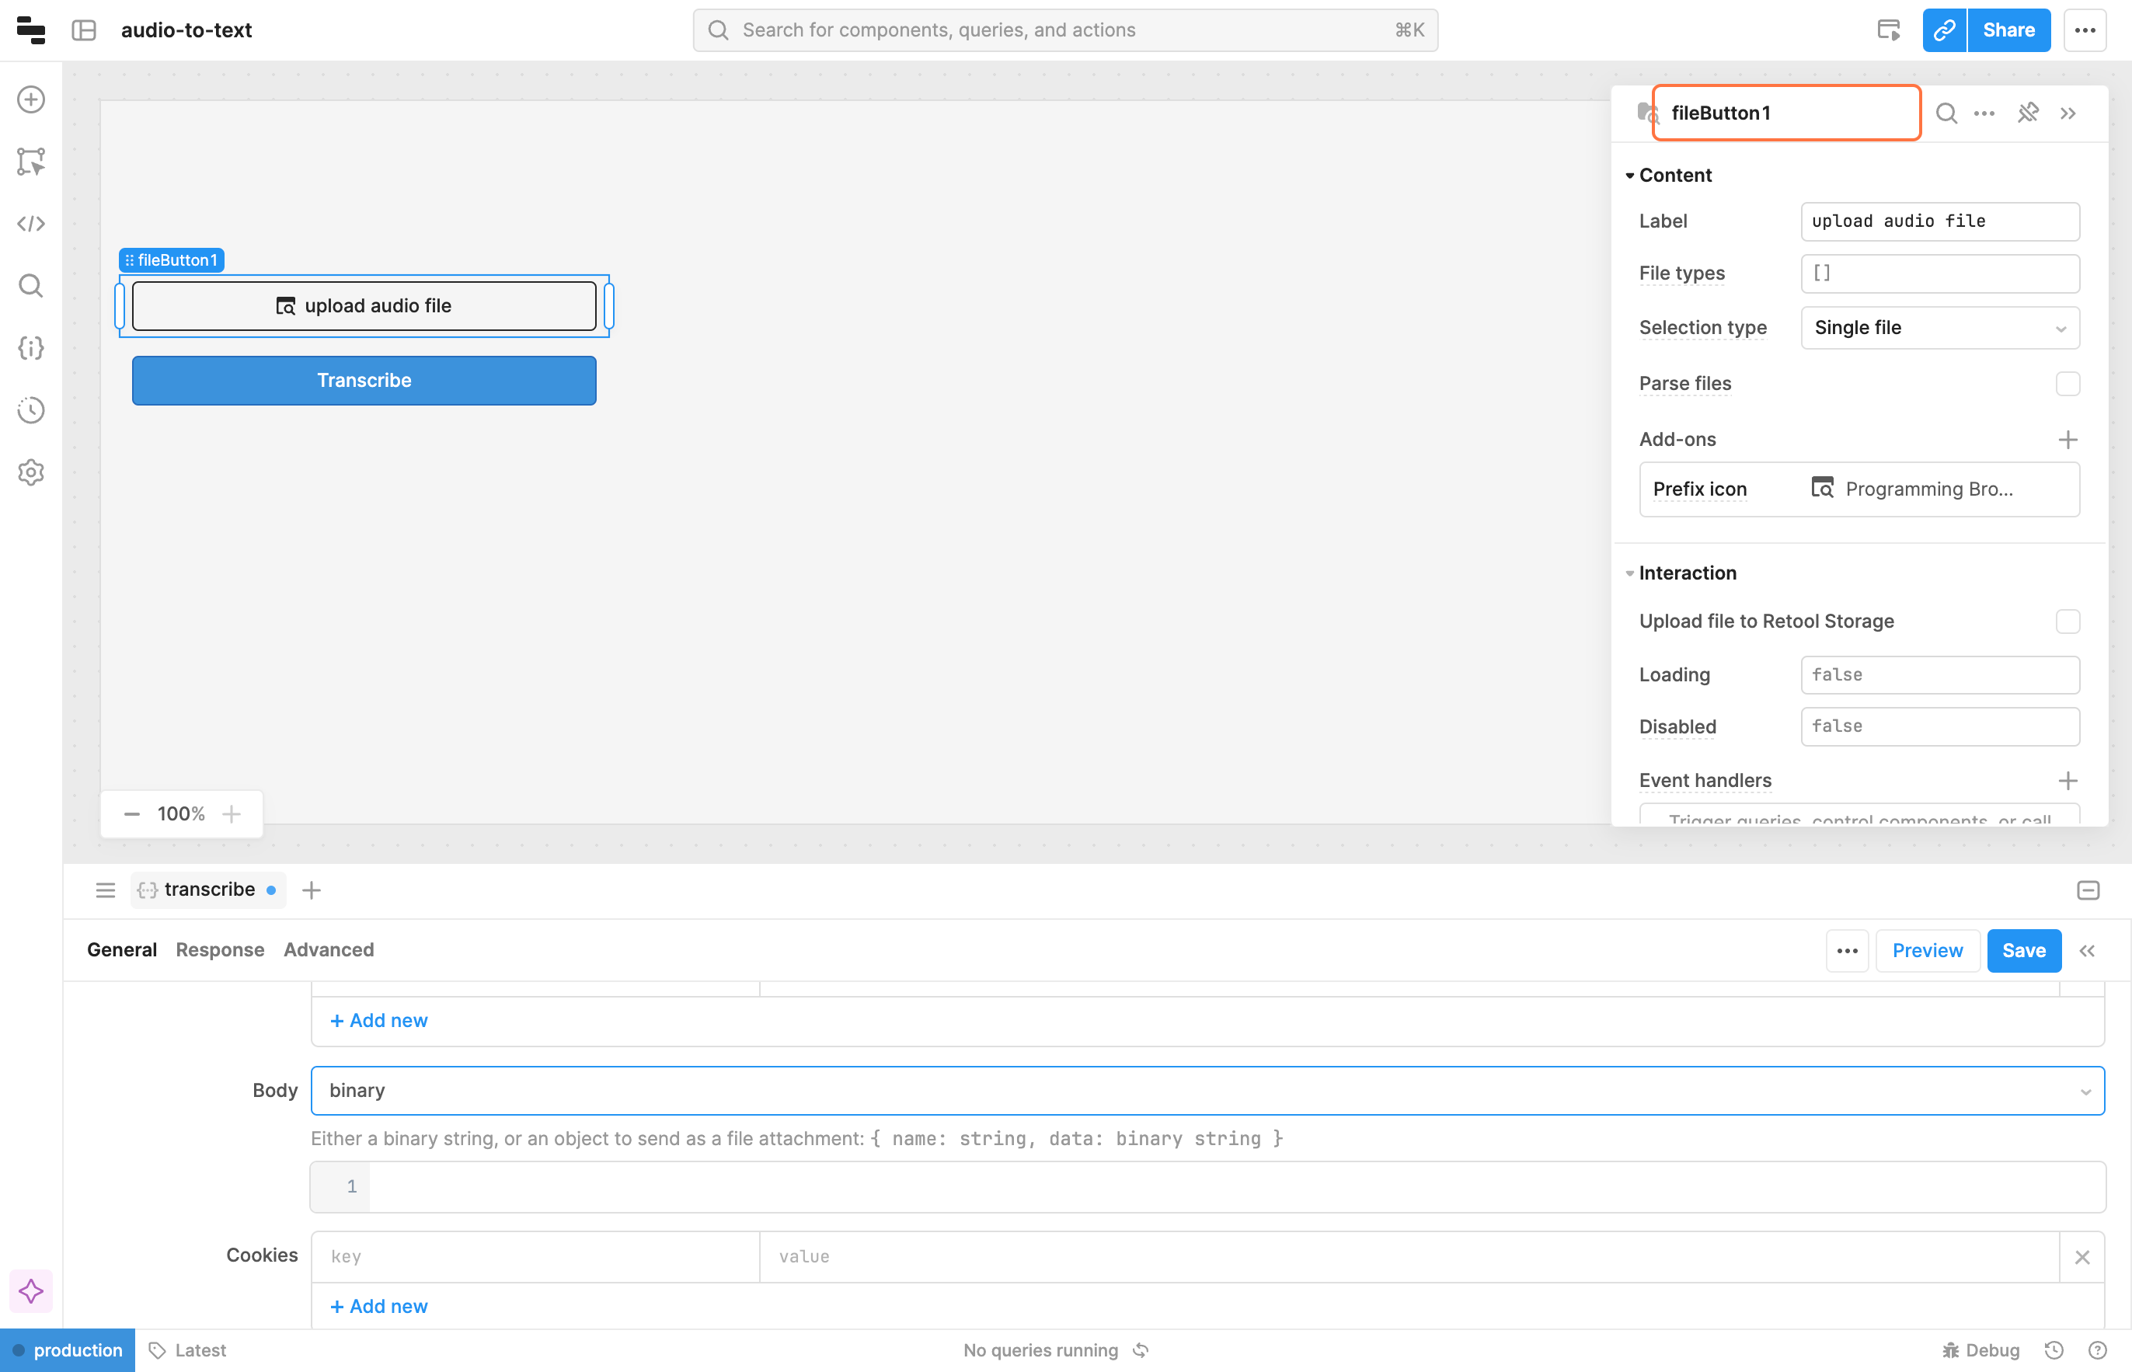The height and width of the screenshot is (1372, 2132).
Task: Switch to the Response tab
Action: (x=220, y=949)
